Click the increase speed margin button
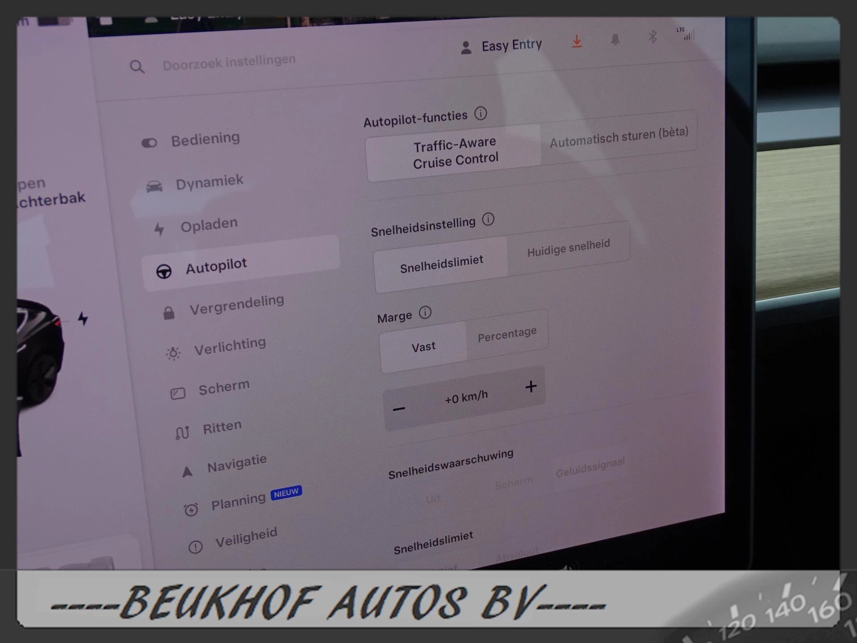The height and width of the screenshot is (643, 857). (x=530, y=387)
